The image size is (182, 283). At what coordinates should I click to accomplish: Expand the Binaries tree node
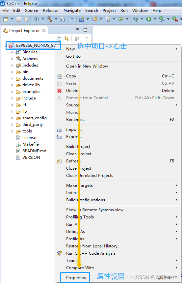(x=12, y=52)
